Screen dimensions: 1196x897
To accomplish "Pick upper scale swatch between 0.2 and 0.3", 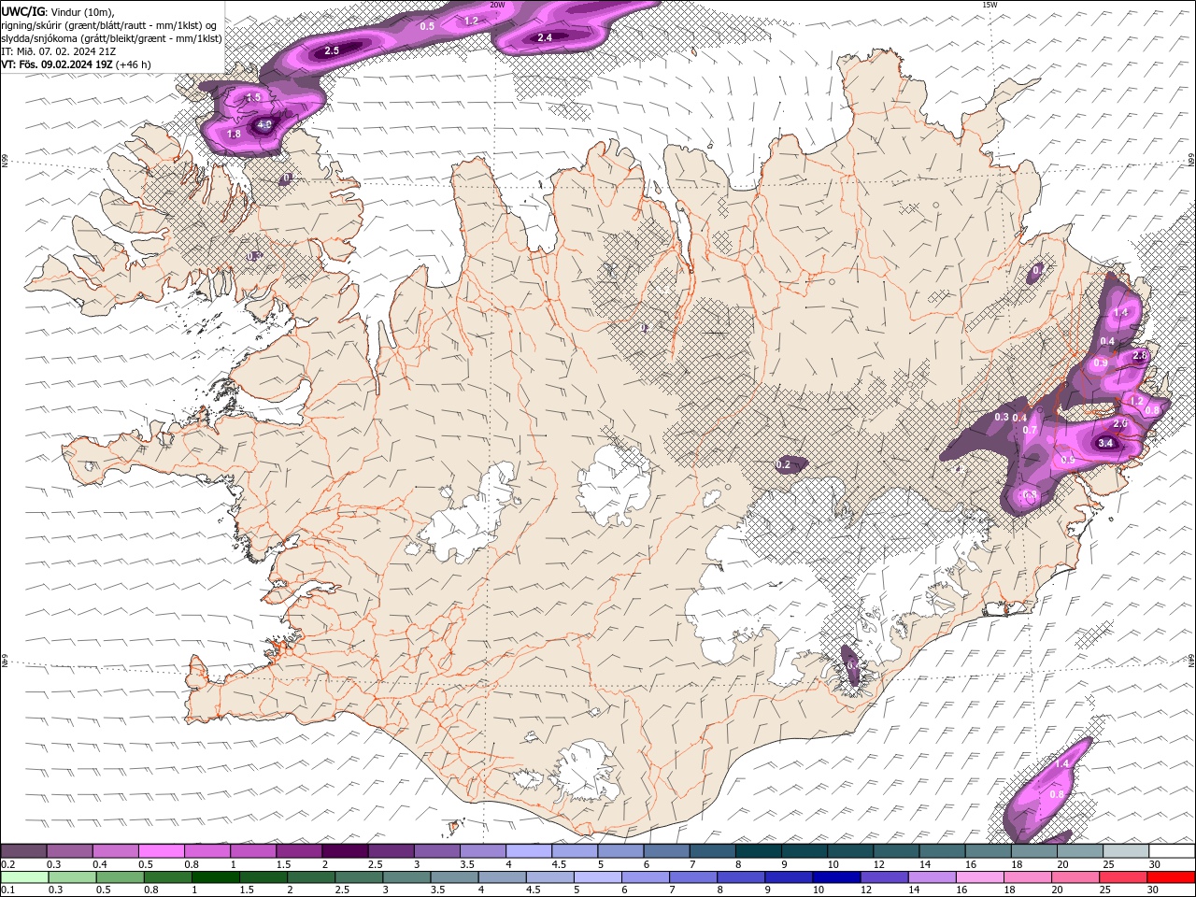I will click(x=23, y=851).
